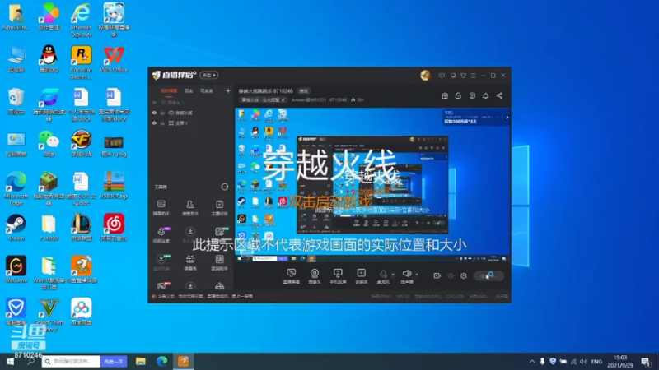Open the skin shirt icon in title bar
The image size is (659, 370).
click(x=463, y=76)
